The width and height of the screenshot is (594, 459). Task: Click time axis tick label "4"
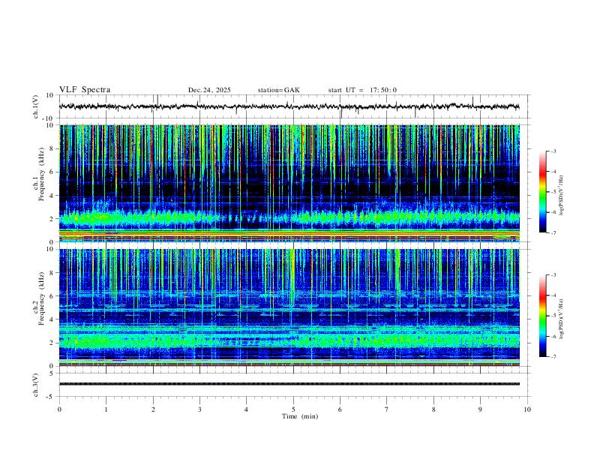pos(247,409)
